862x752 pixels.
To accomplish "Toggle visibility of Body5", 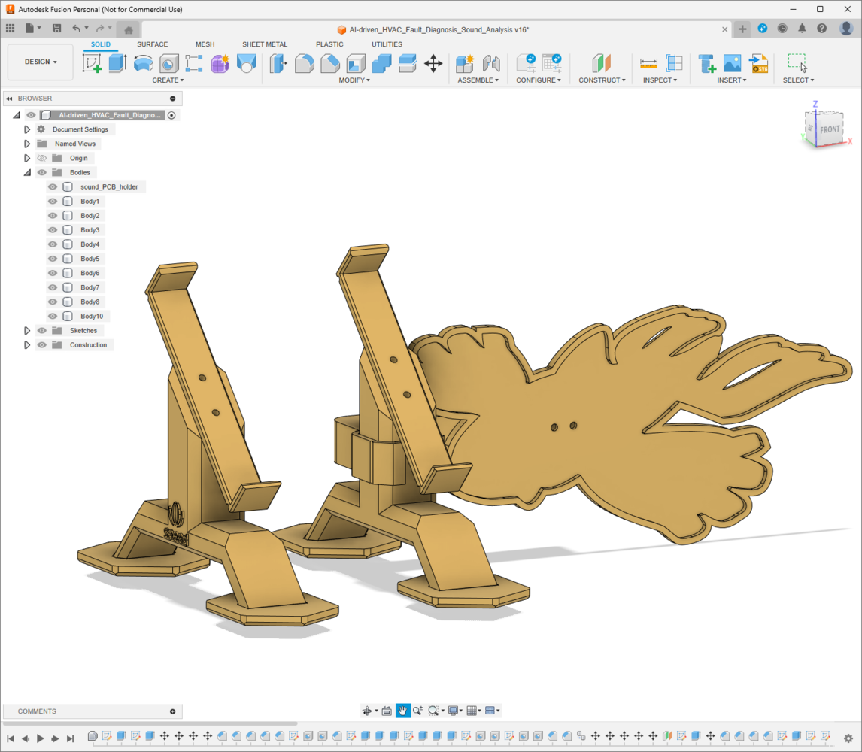I will coord(53,259).
